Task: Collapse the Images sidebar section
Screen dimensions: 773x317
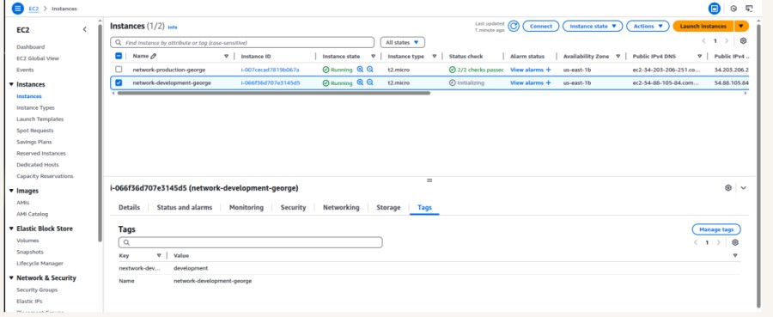Action: pyautogui.click(x=11, y=191)
